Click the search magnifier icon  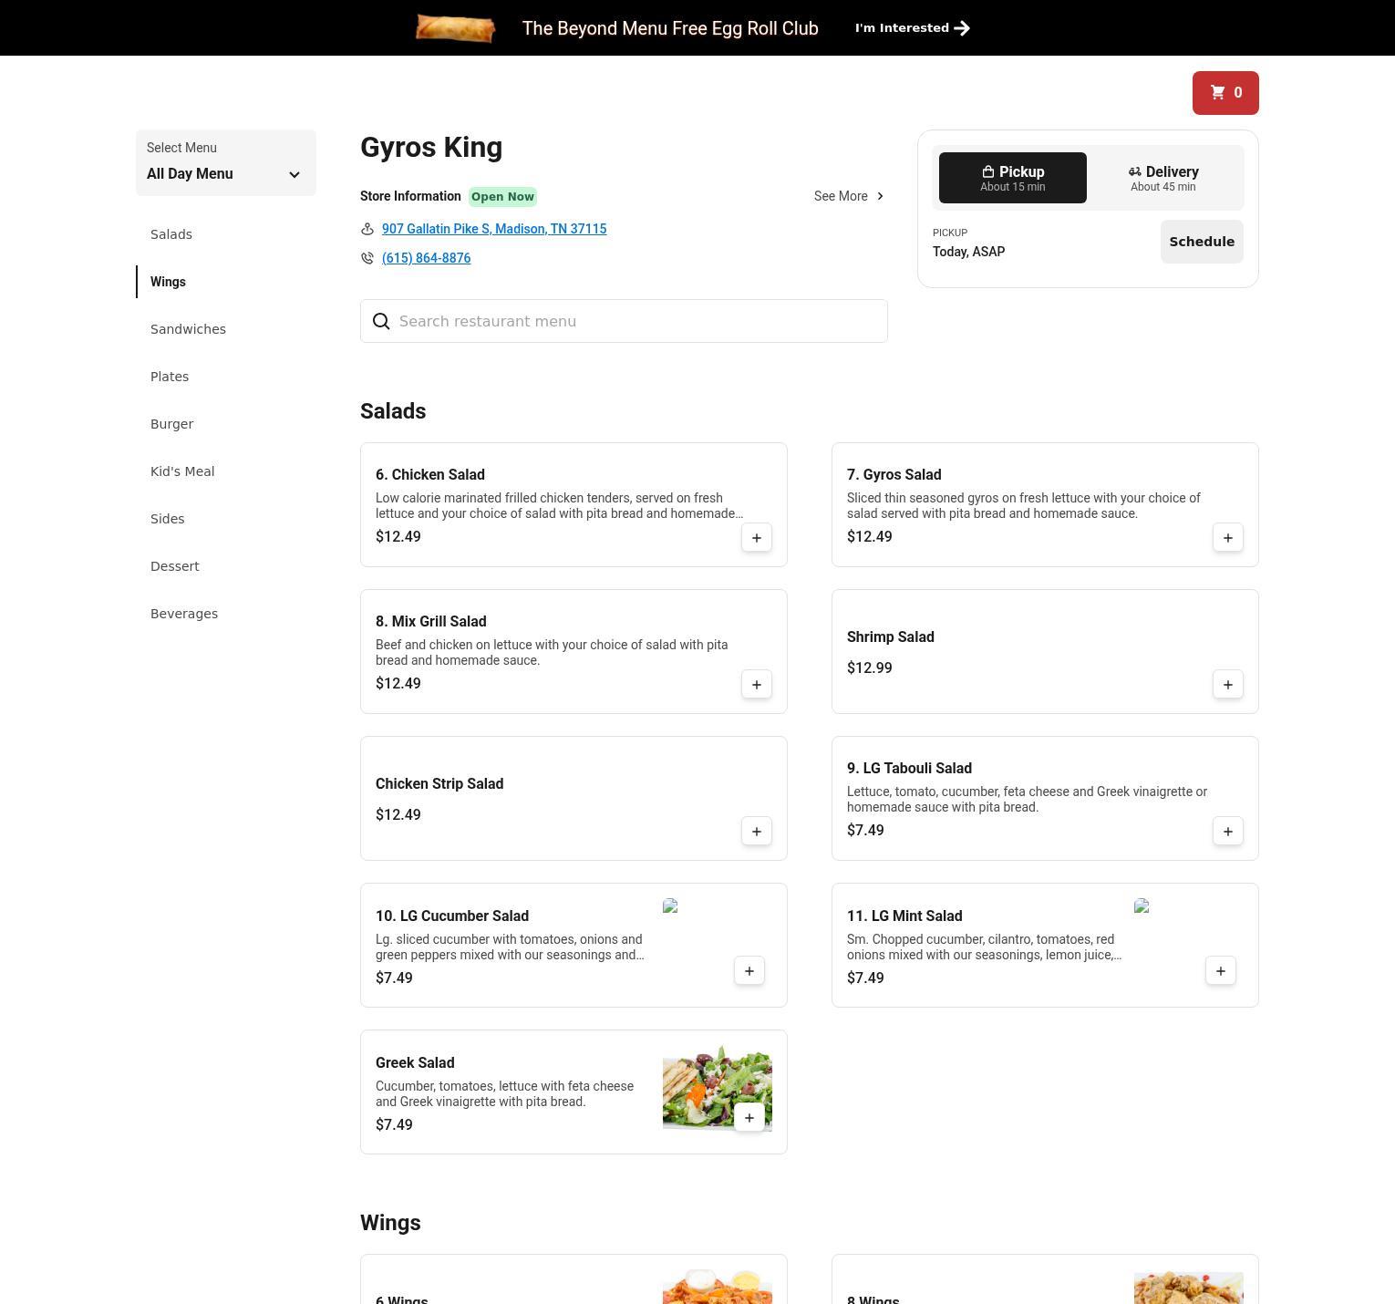coord(381,321)
